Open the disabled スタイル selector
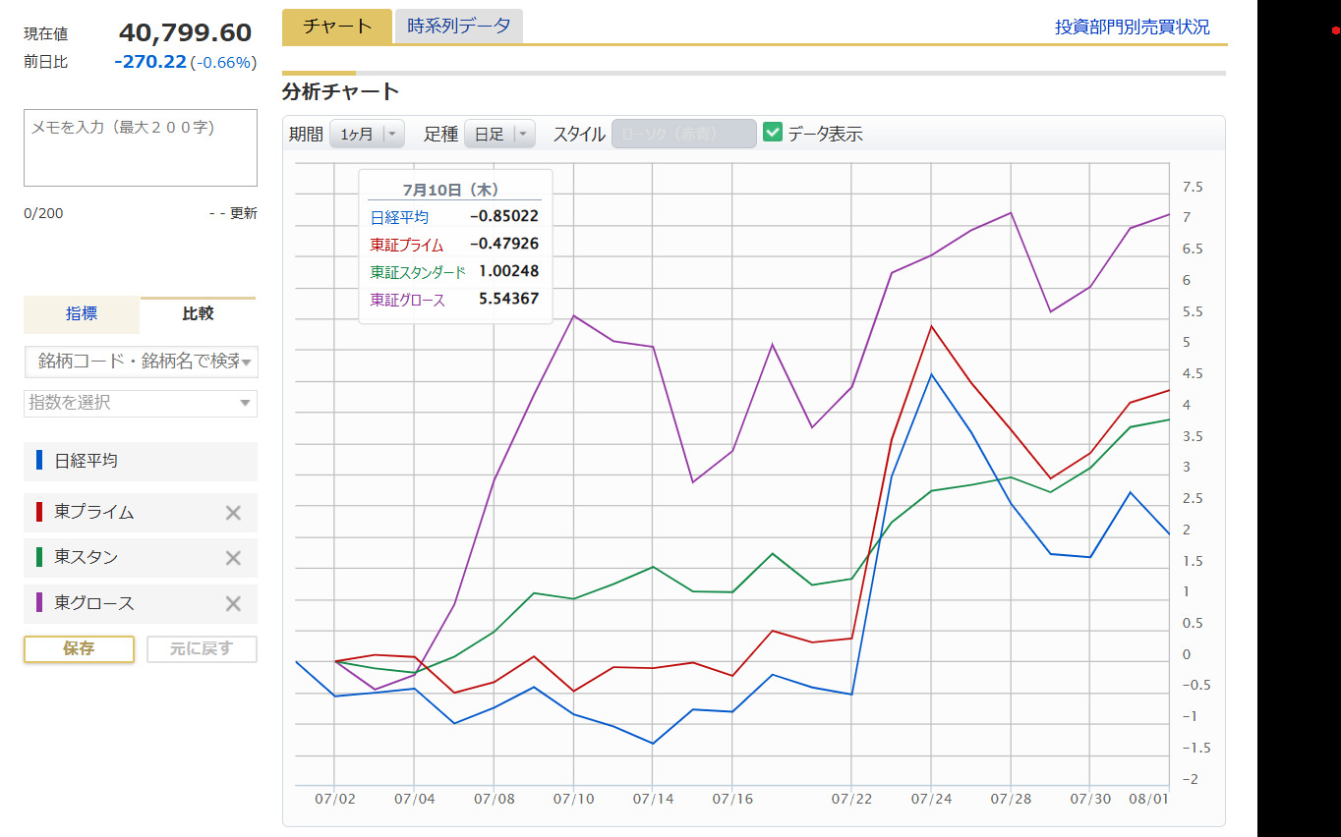The image size is (1341, 837). point(683,134)
